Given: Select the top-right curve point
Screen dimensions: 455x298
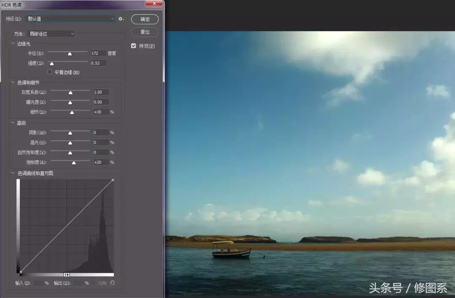Looking at the screenshot, I should [x=113, y=180].
